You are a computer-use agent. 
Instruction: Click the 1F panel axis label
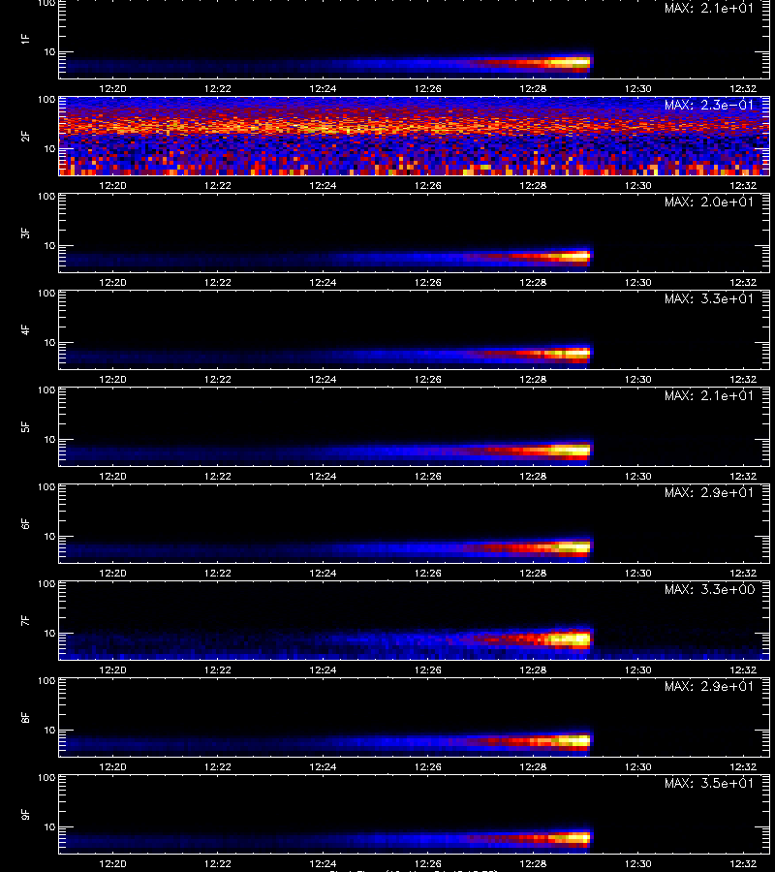[x=25, y=39]
